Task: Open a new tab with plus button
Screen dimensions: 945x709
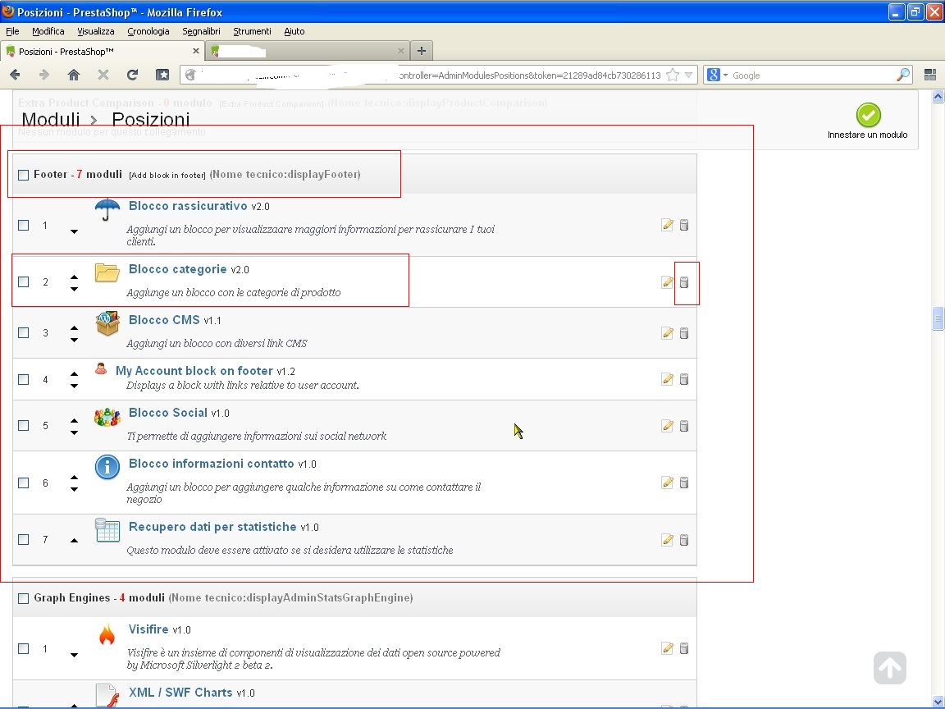Action: point(422,51)
